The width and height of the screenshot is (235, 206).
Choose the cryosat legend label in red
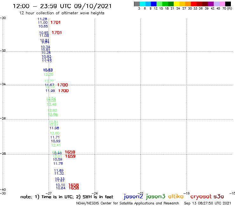pyautogui.click(x=201, y=196)
